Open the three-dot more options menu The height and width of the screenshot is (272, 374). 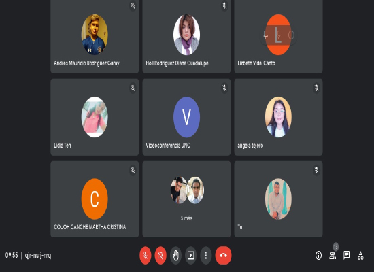tap(206, 255)
